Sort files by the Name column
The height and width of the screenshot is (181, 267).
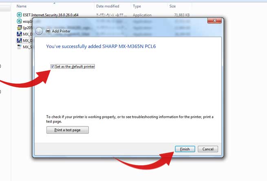(x=22, y=6)
